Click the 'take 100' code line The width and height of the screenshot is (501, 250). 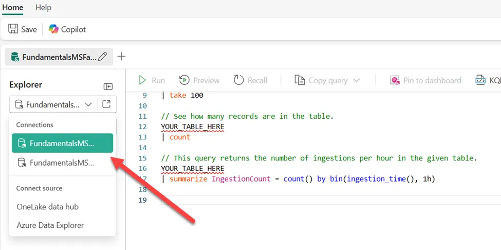pyautogui.click(x=182, y=95)
